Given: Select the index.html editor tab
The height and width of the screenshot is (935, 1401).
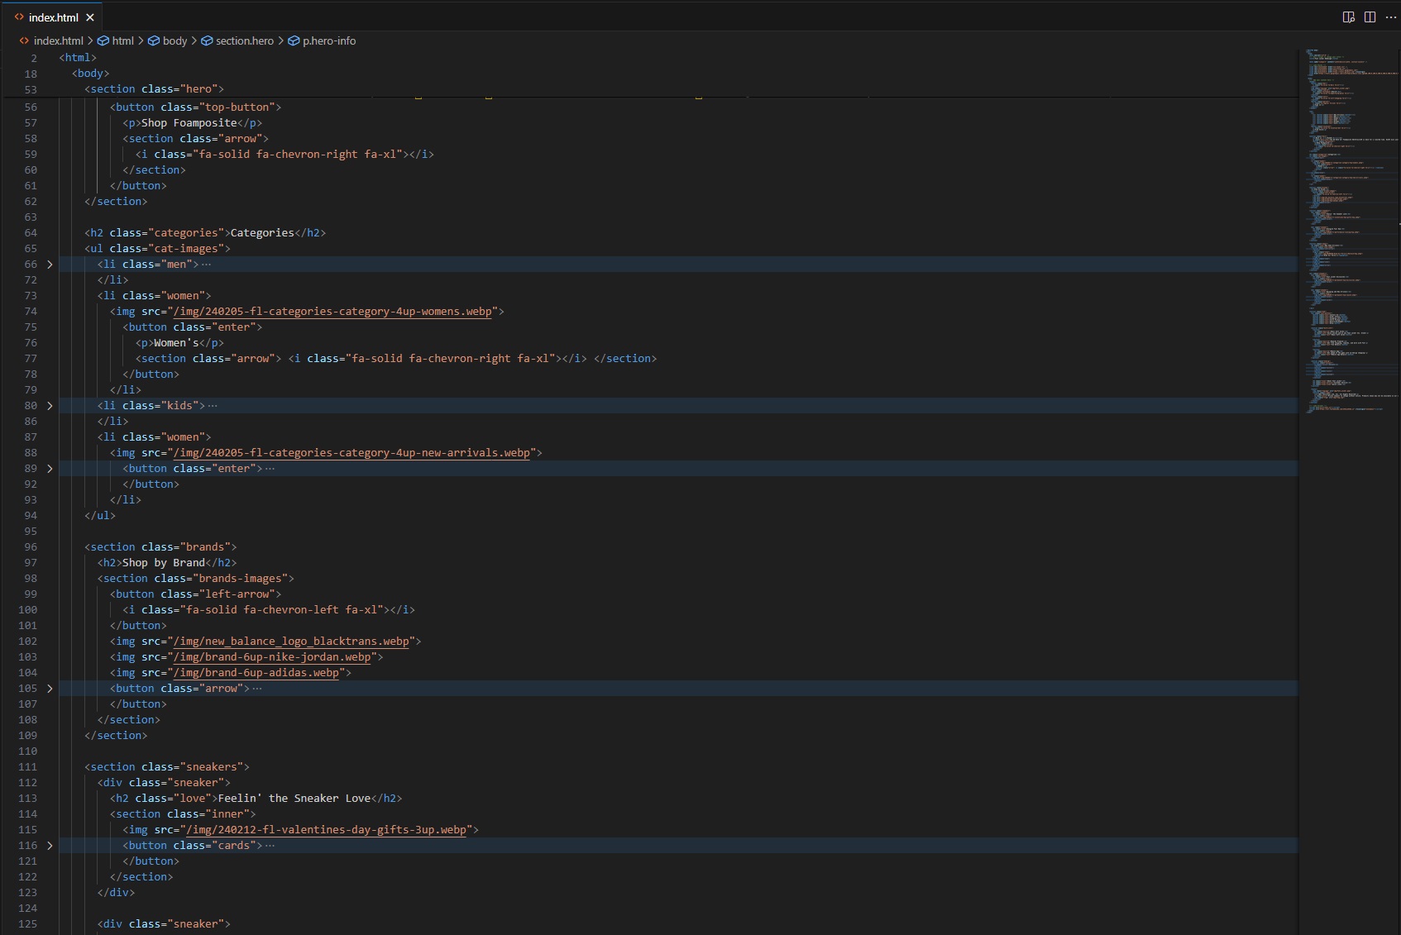Looking at the screenshot, I should [x=53, y=17].
